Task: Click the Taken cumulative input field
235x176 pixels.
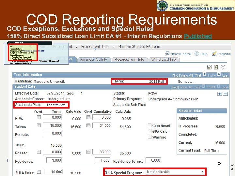Action: tap(102, 125)
